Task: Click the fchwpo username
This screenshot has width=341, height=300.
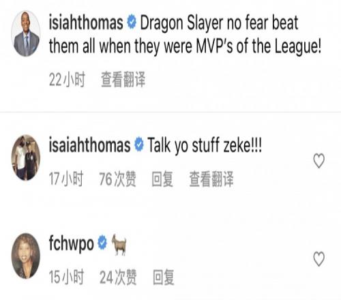Action: point(72,243)
